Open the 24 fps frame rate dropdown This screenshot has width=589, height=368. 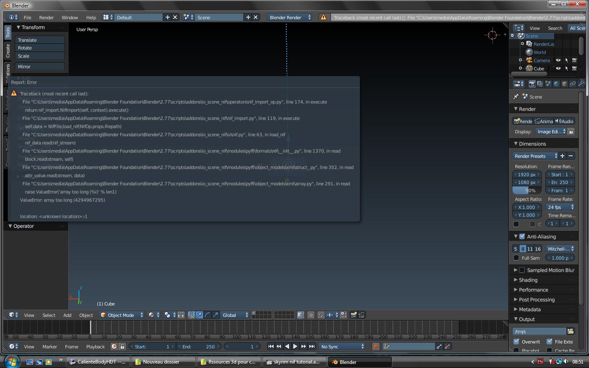pyautogui.click(x=560, y=207)
